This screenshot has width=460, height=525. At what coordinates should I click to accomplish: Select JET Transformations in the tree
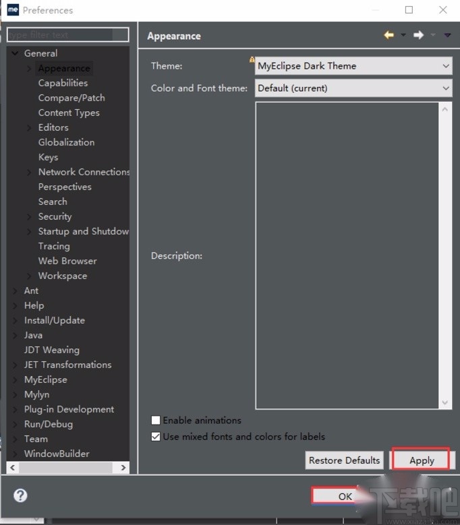[x=68, y=365]
